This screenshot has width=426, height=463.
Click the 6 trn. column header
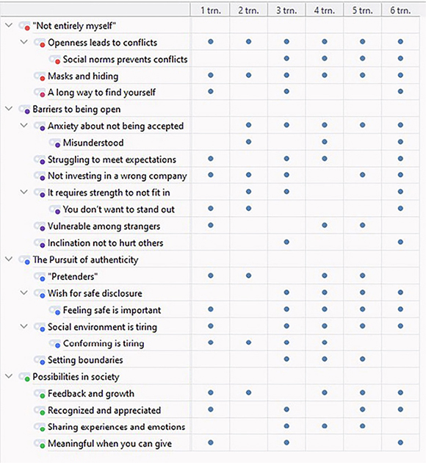click(400, 10)
